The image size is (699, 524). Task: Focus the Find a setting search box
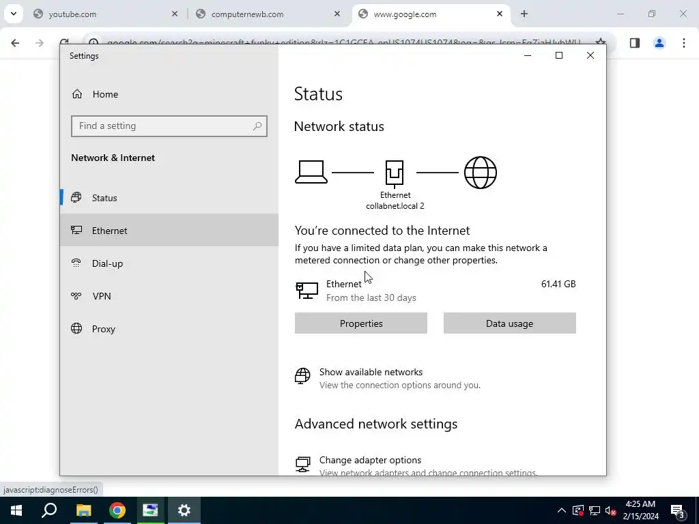169,126
